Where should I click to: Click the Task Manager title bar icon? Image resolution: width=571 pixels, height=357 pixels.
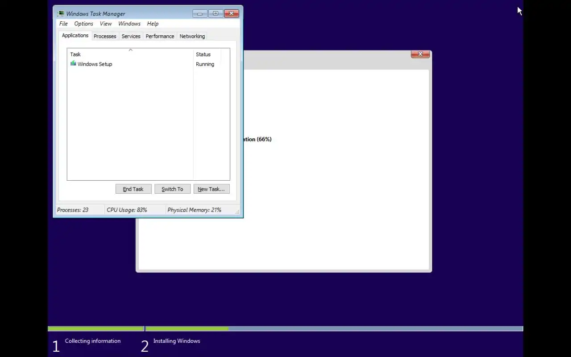[61, 13]
